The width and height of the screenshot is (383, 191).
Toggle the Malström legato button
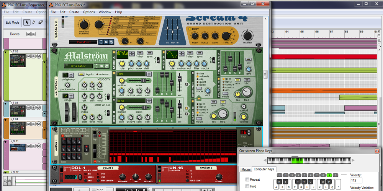click(x=81, y=74)
